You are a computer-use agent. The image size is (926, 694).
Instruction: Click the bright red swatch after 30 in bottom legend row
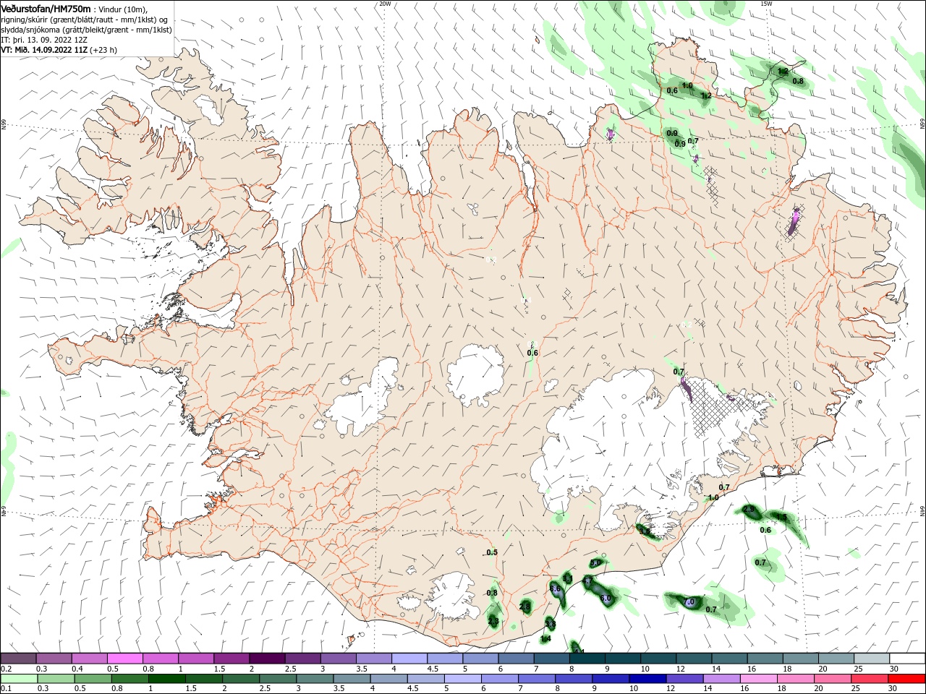point(906,679)
